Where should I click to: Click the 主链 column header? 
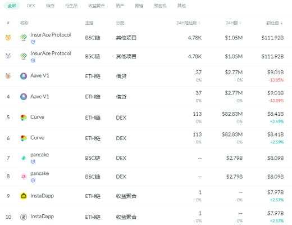[x=89, y=23]
